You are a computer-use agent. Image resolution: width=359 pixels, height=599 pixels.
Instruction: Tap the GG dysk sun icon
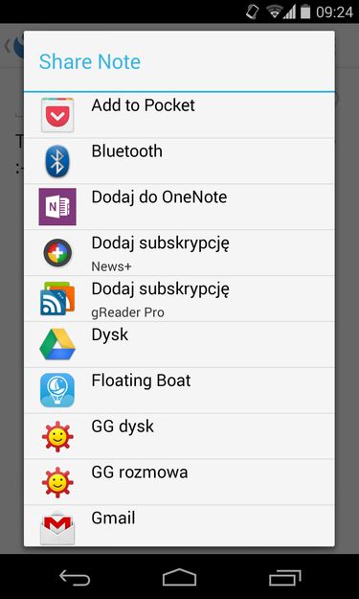(57, 436)
